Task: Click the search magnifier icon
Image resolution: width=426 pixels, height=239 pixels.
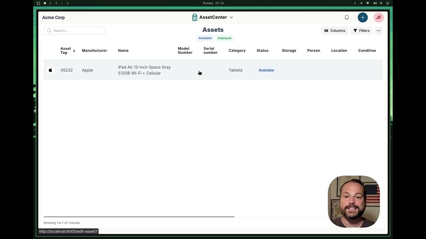Action: (49, 31)
